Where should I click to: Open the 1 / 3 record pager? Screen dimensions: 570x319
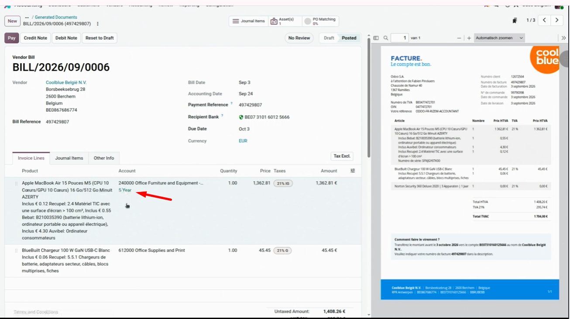pos(531,20)
